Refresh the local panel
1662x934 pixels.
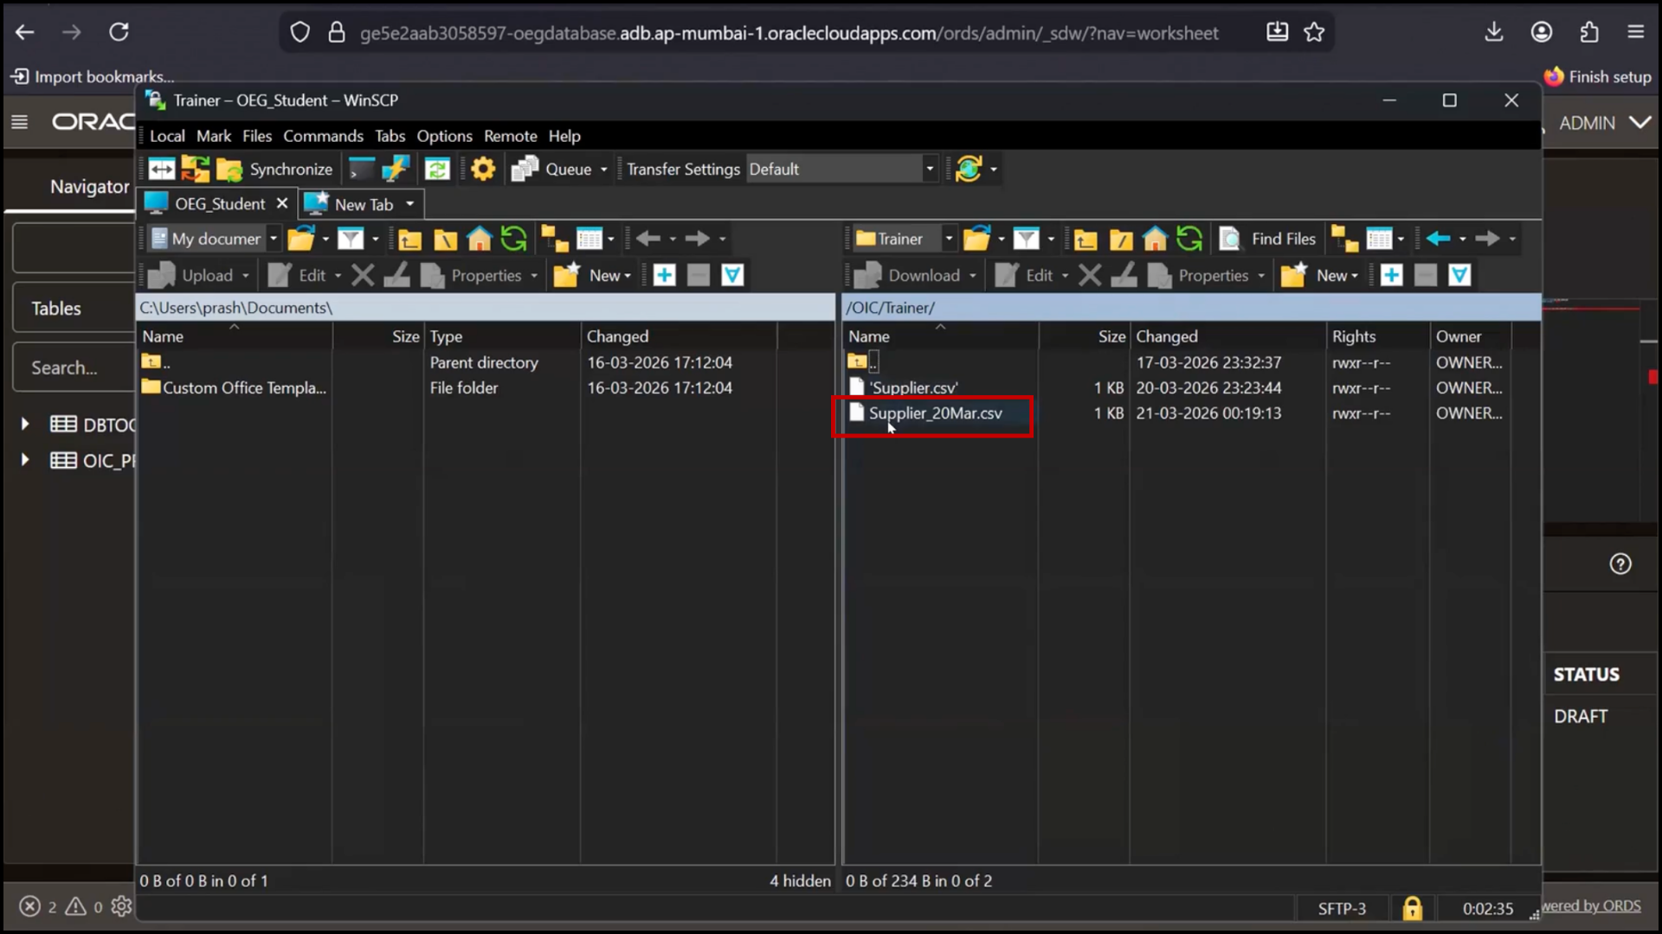514,239
